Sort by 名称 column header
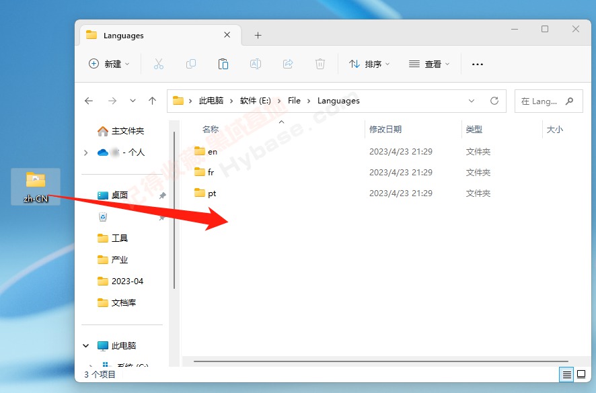The height and width of the screenshot is (393, 596). tap(210, 130)
